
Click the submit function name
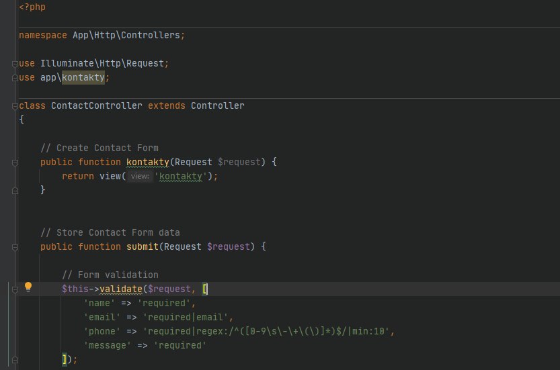(x=142, y=246)
